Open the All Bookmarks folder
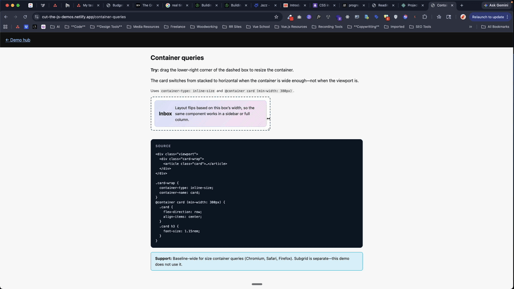 (x=495, y=27)
